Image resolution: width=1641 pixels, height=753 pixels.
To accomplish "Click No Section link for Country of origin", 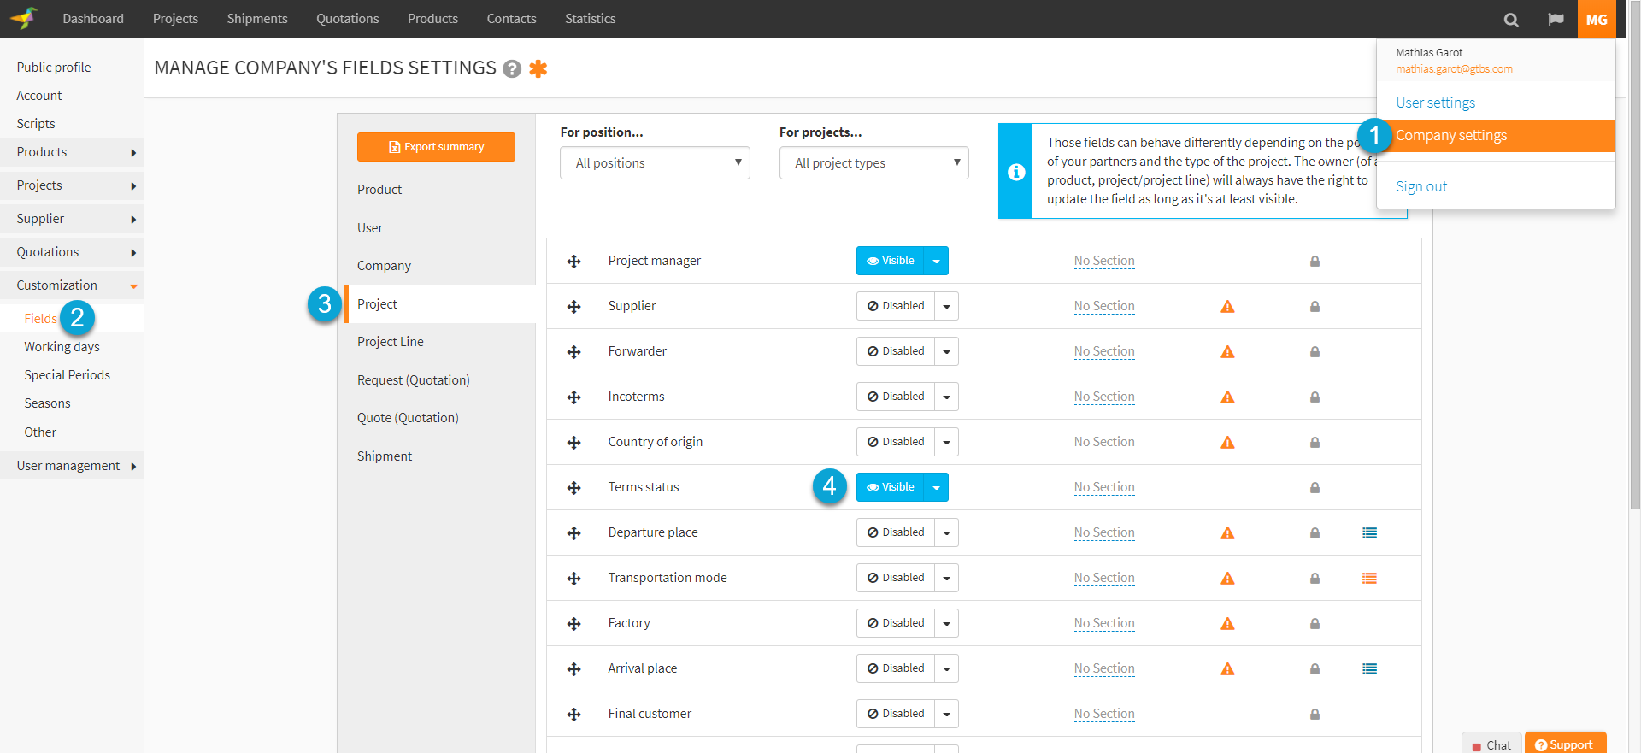I will pyautogui.click(x=1104, y=442).
